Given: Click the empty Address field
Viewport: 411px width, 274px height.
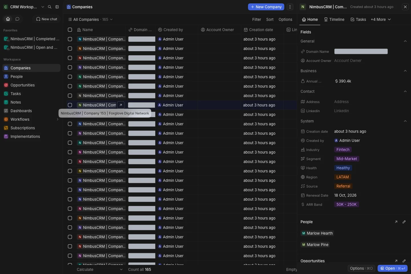Looking at the screenshot, I should 341,102.
